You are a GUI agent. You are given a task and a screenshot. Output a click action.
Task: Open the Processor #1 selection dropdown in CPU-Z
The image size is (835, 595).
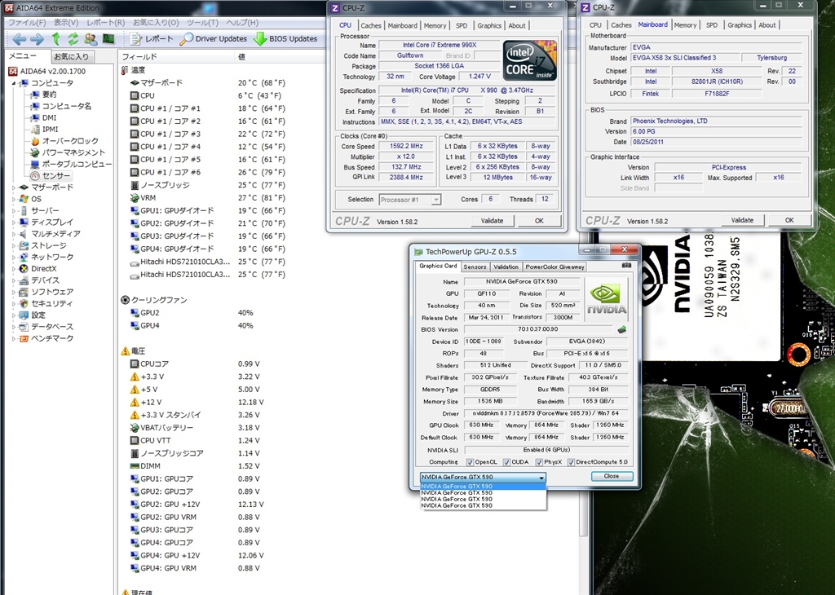tap(409, 200)
